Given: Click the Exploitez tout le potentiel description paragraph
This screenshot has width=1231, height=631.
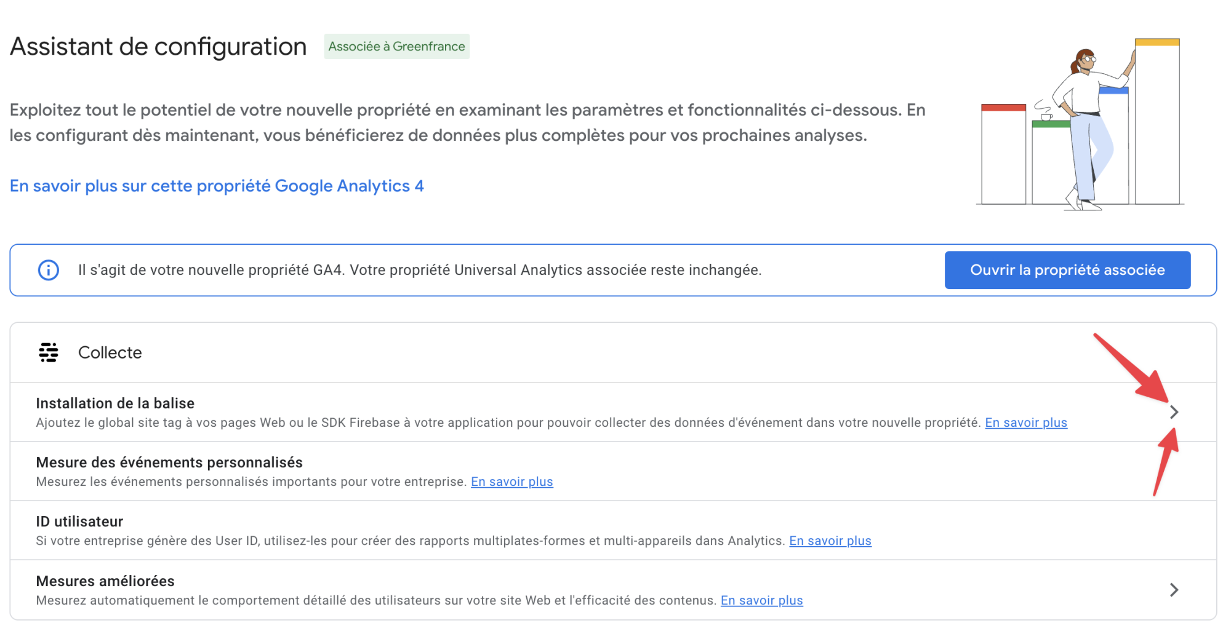Looking at the screenshot, I should [467, 122].
